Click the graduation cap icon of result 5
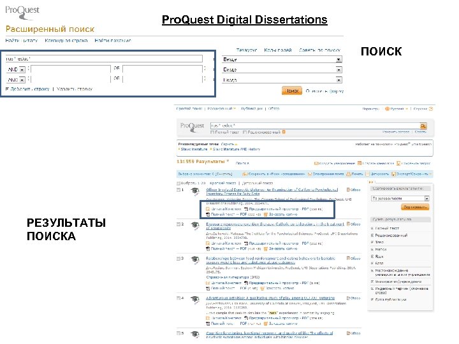459x344 pixels. tap(195, 334)
